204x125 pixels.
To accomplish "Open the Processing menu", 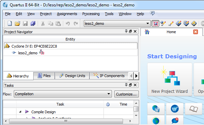I will point(91,14).
